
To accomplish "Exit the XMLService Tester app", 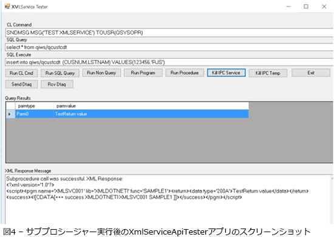I will 311,73.
